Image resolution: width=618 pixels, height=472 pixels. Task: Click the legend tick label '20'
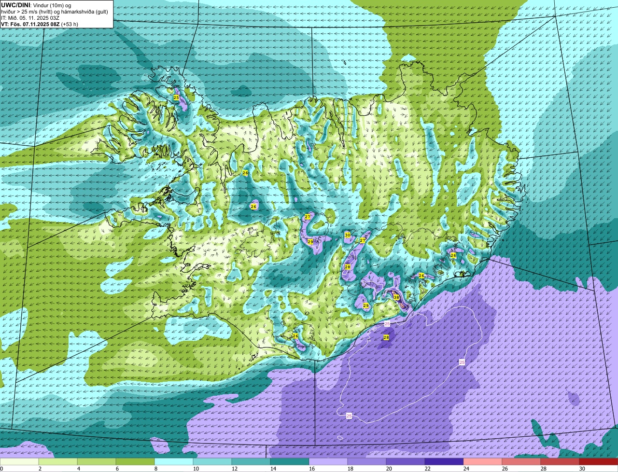click(389, 469)
